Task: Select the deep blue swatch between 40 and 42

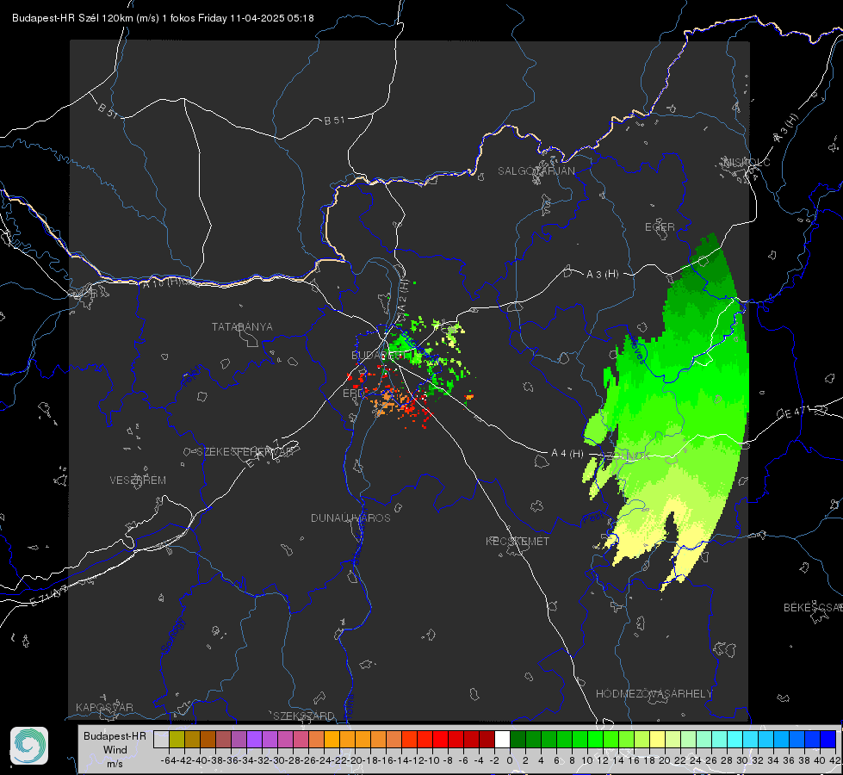Action: [828, 739]
